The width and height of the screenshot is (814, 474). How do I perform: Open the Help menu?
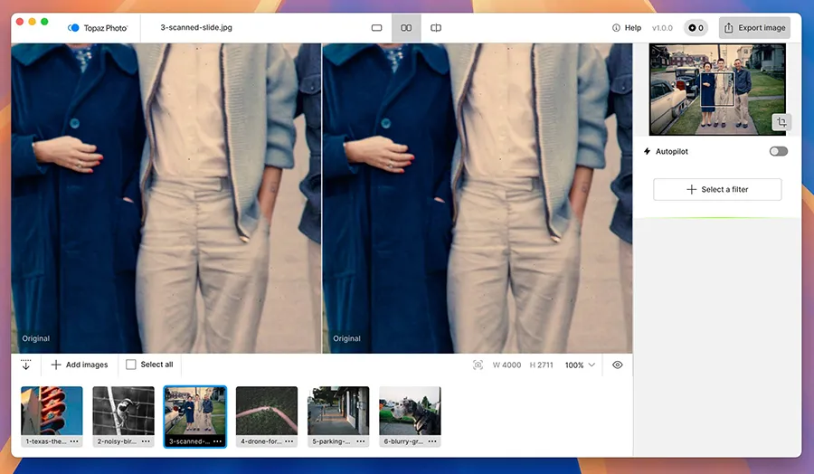point(627,28)
